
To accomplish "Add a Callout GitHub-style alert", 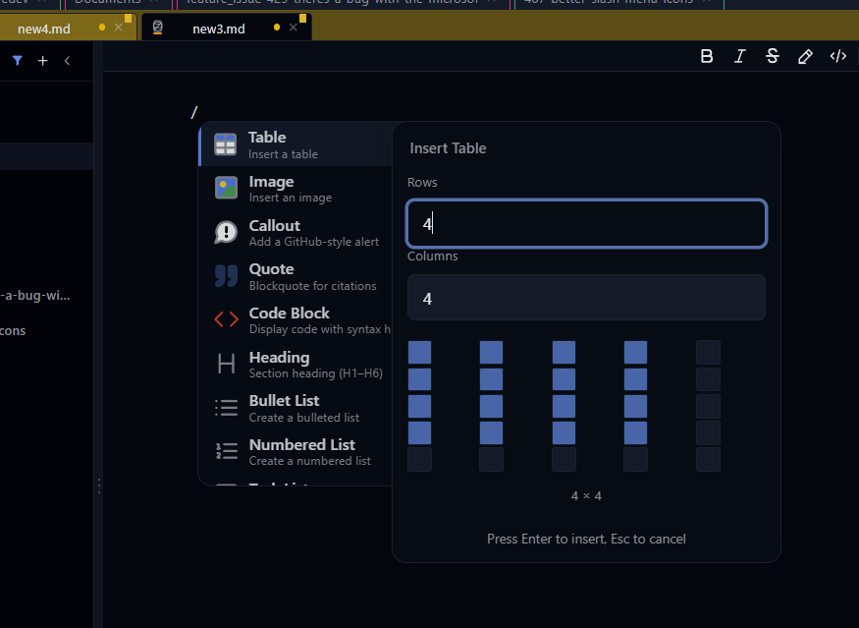I will (295, 233).
